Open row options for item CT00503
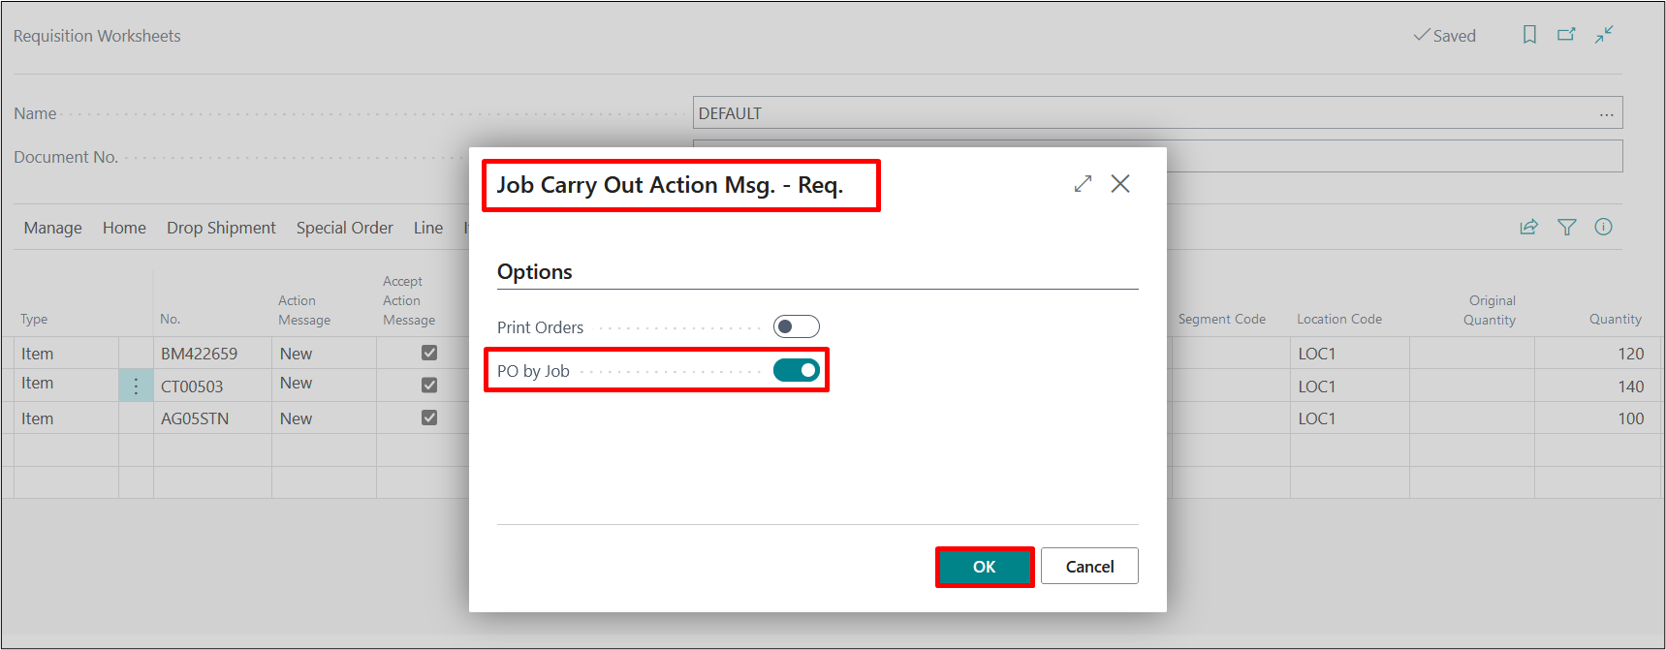 136,386
